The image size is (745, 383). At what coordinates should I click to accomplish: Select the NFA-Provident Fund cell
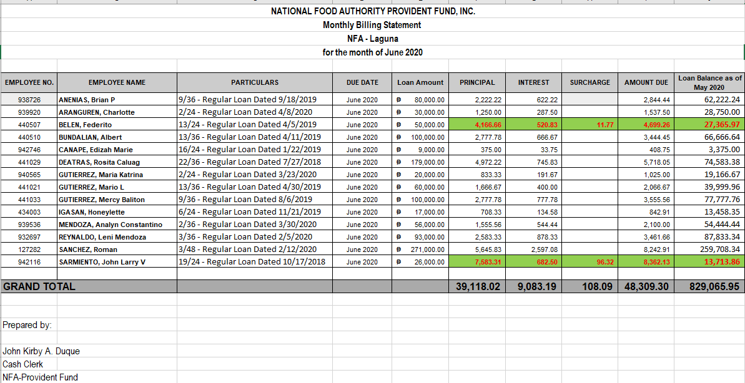coord(41,377)
